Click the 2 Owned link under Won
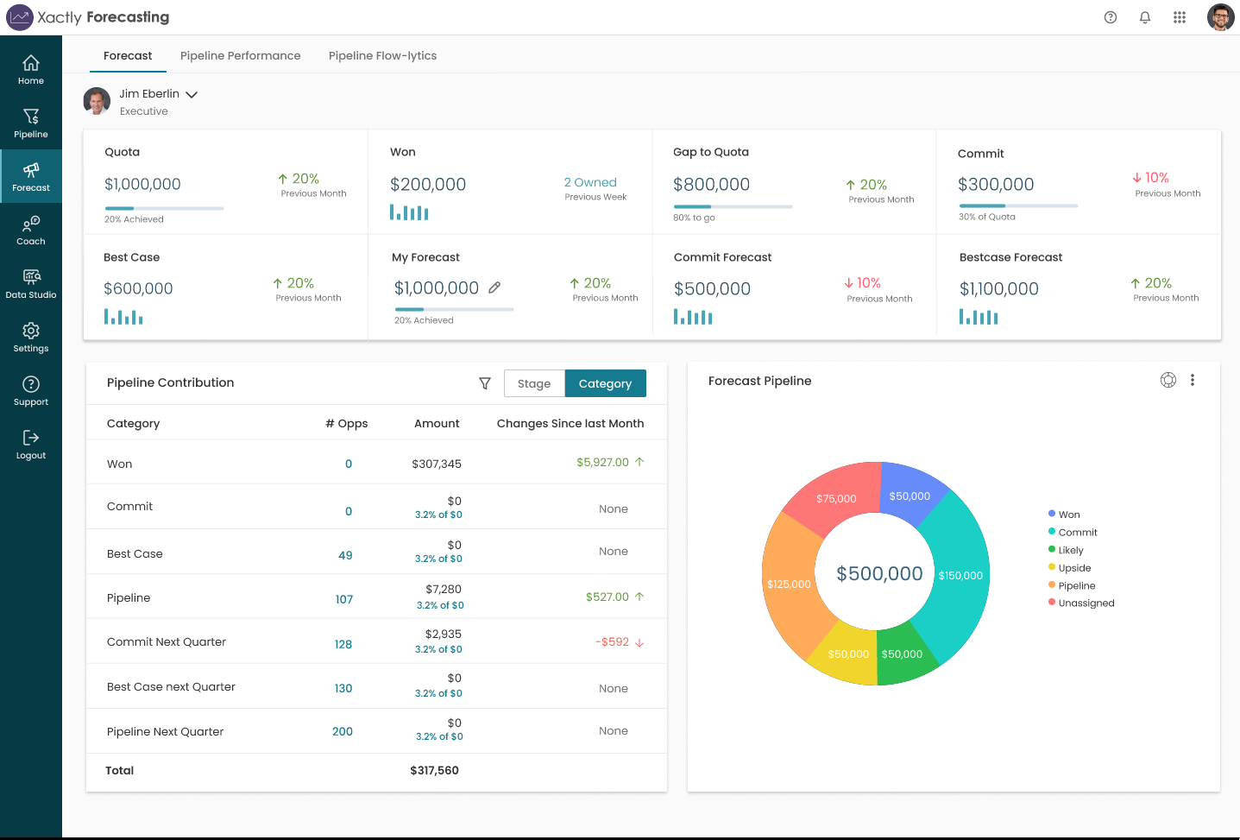 [x=590, y=182]
